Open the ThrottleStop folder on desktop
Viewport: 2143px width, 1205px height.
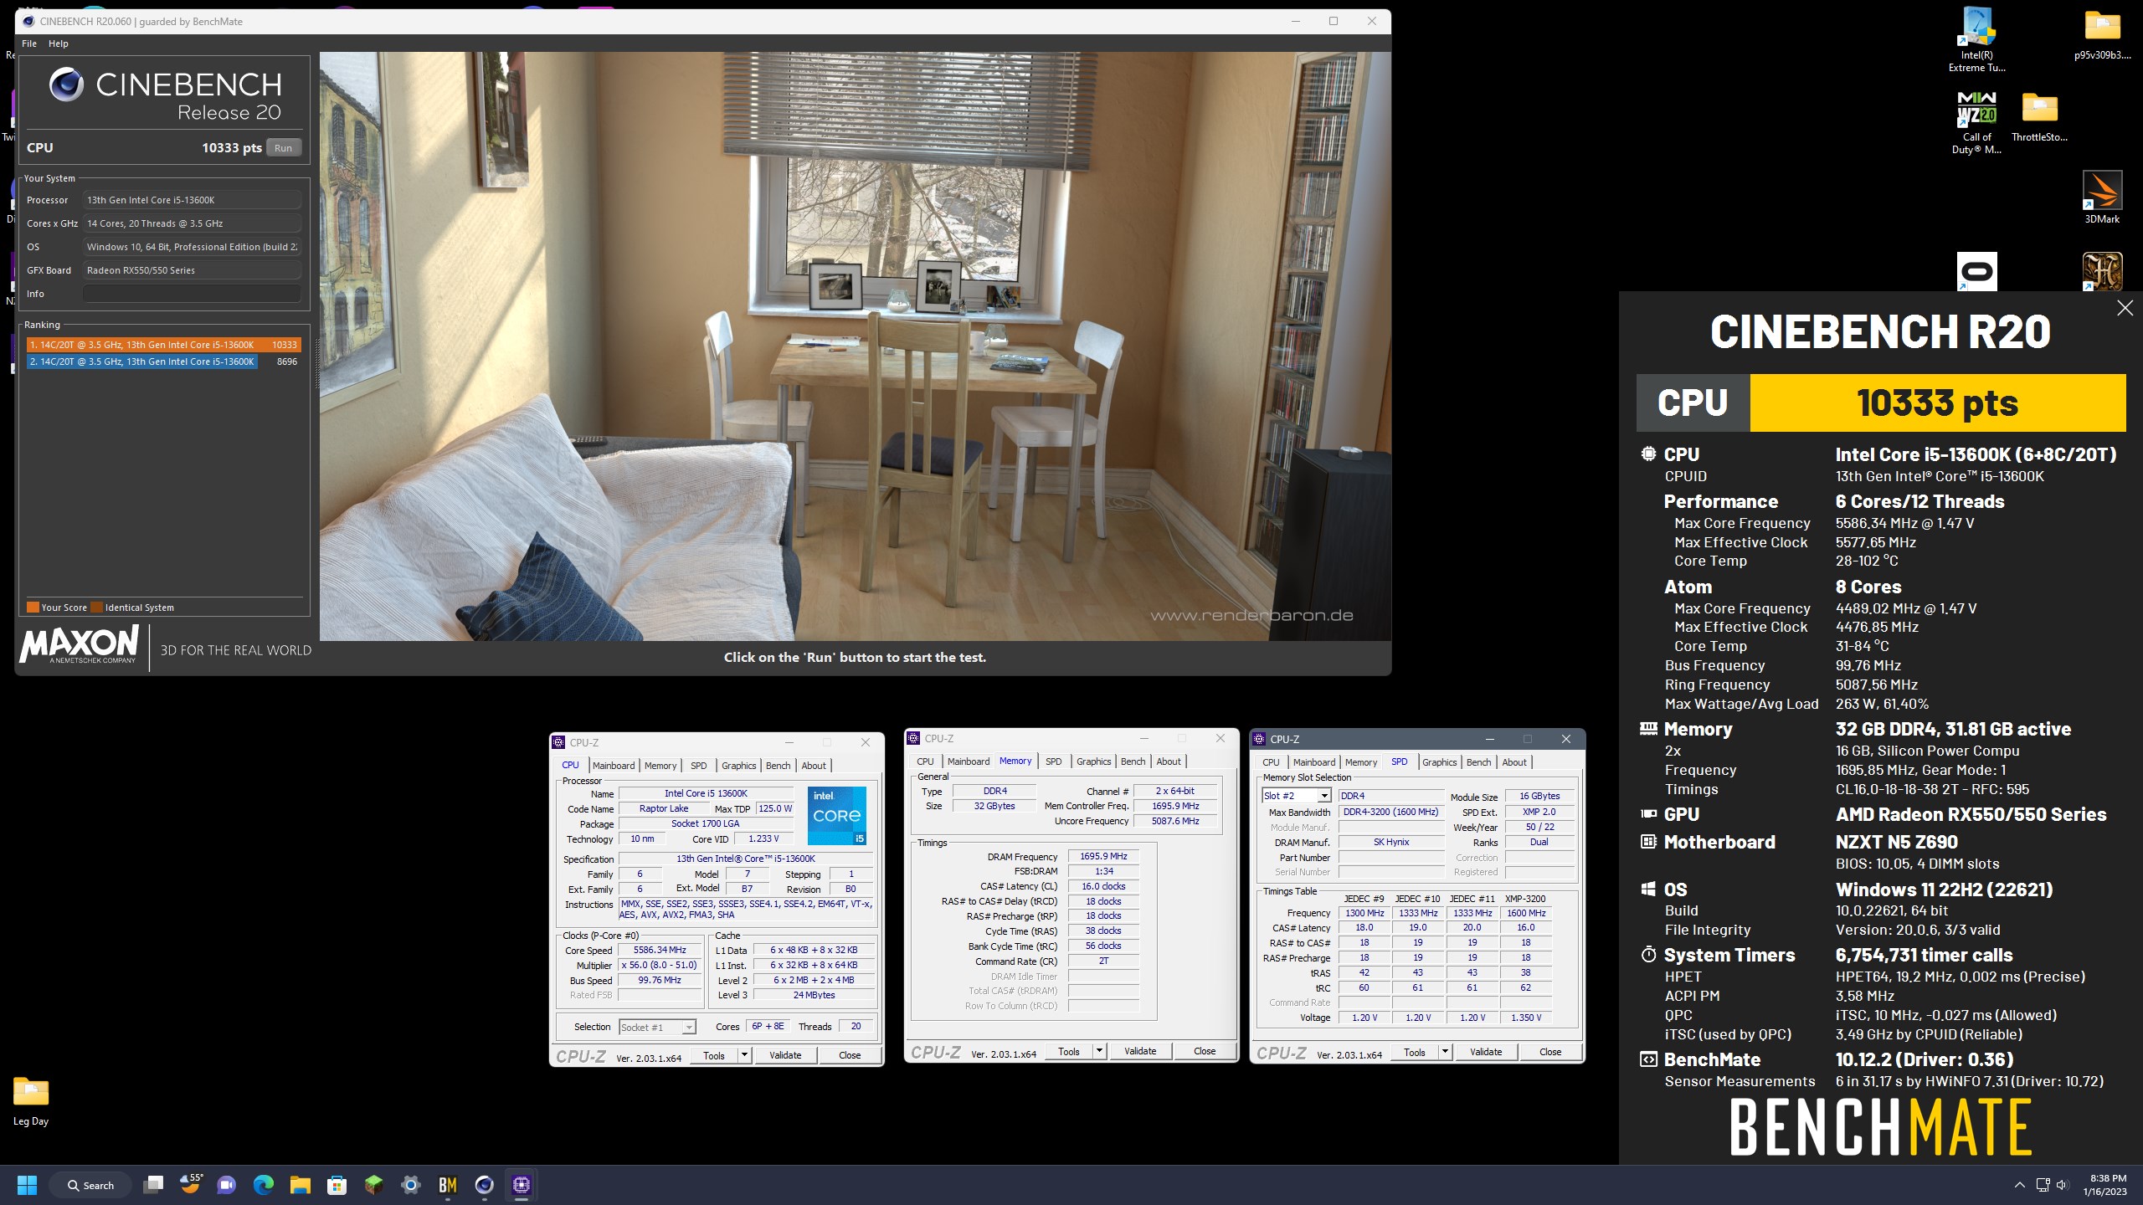point(2039,117)
